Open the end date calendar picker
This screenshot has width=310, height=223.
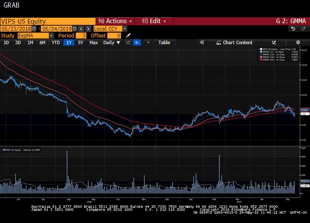tap(75, 29)
